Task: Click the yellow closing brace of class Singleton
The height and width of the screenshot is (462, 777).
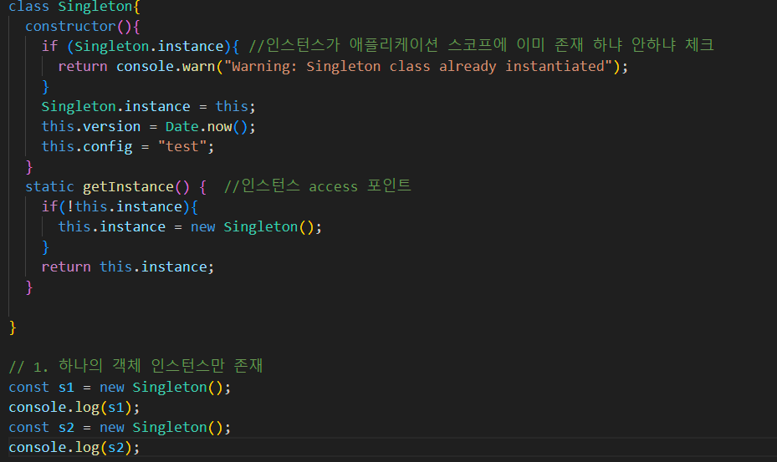Action: (13, 327)
